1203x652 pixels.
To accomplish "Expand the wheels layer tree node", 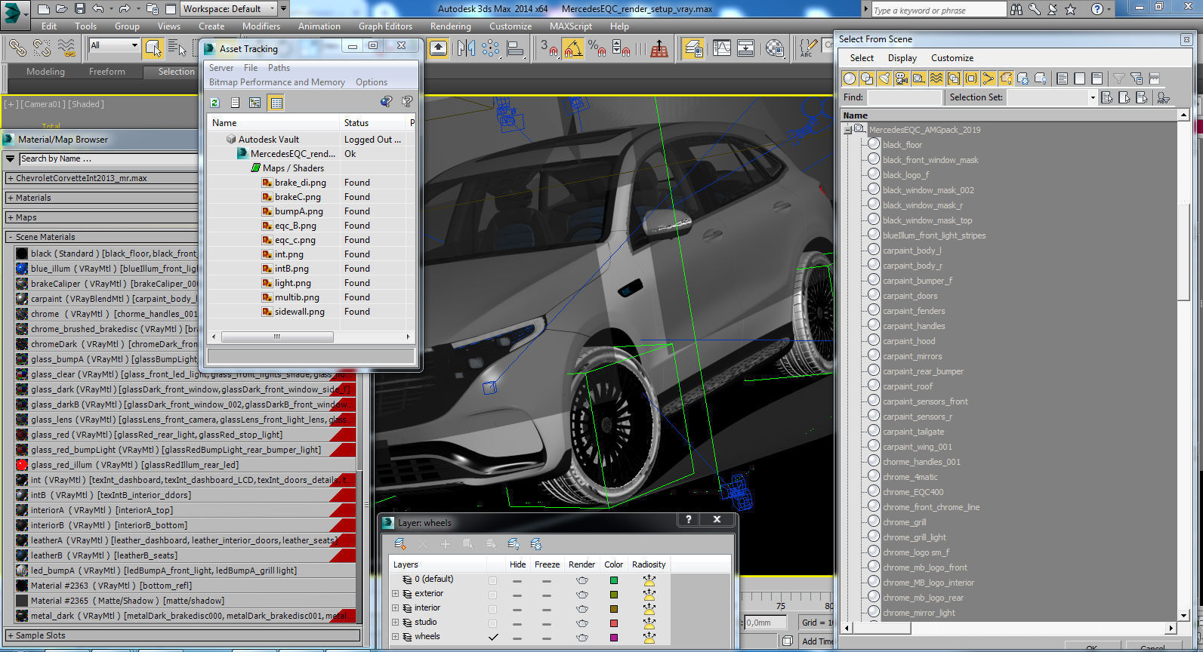I will (395, 637).
